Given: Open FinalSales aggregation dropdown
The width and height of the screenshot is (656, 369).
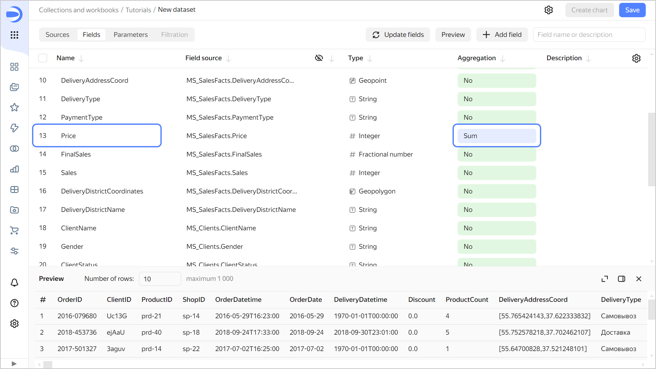Looking at the screenshot, I should click(x=497, y=154).
